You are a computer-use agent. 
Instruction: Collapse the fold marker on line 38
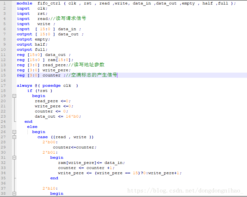(x=14, y=193)
